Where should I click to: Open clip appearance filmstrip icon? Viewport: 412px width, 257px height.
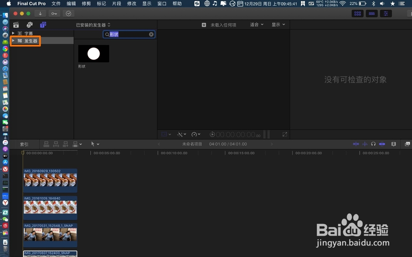tap(393, 144)
